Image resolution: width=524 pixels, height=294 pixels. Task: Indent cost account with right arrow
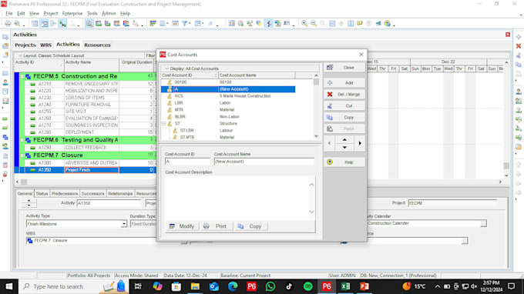360,143
